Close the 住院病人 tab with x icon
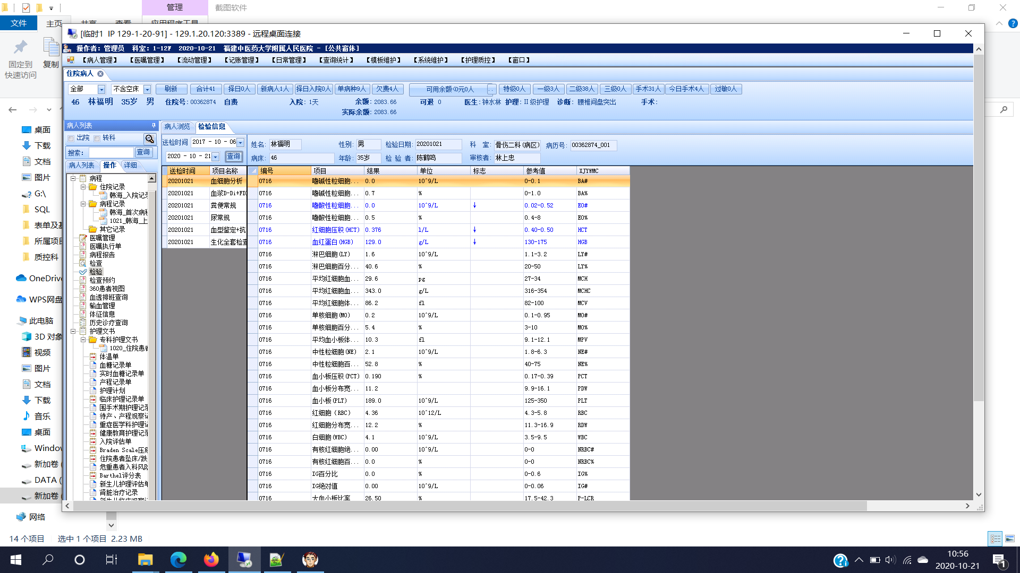1020x573 pixels. (100, 74)
